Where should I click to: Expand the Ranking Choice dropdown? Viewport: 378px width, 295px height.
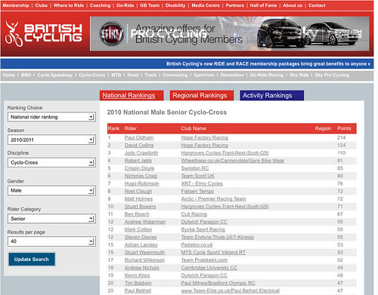pyautogui.click(x=51, y=117)
